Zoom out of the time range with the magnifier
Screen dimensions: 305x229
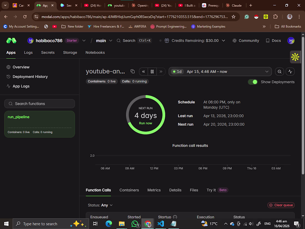point(279,71)
